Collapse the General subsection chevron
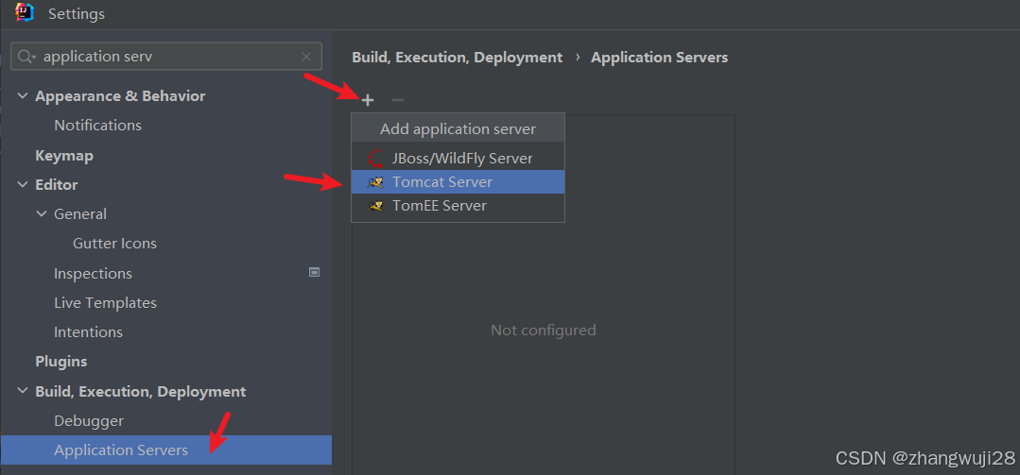This screenshot has height=475, width=1020. 42,214
